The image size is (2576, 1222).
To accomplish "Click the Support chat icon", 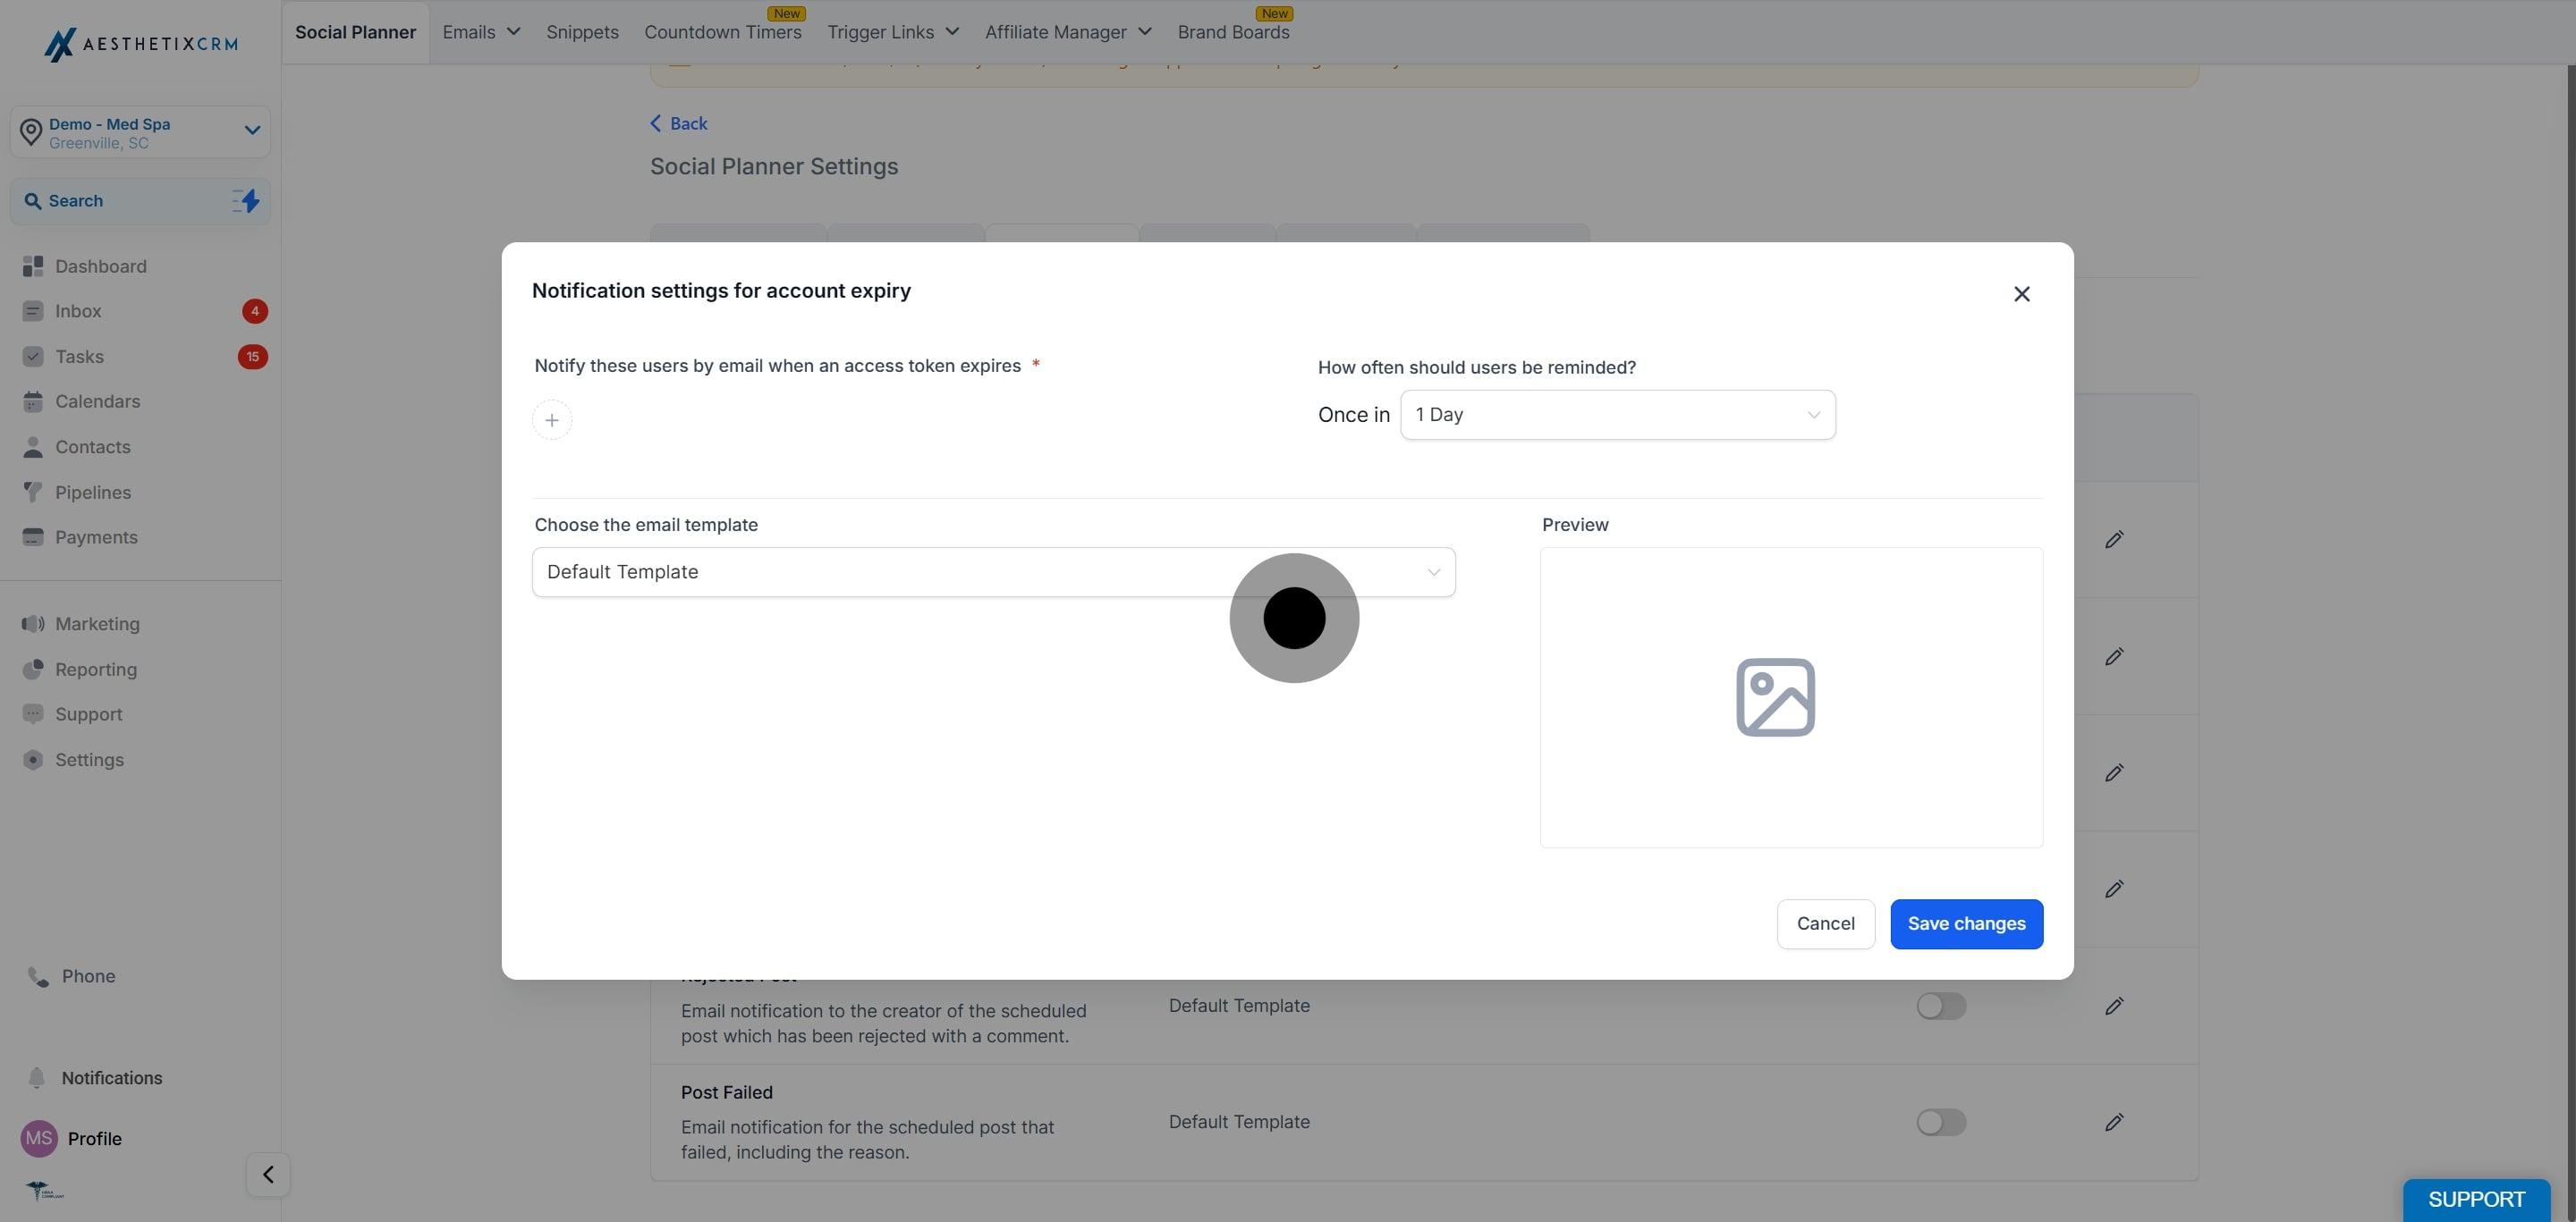I will click(x=33, y=714).
